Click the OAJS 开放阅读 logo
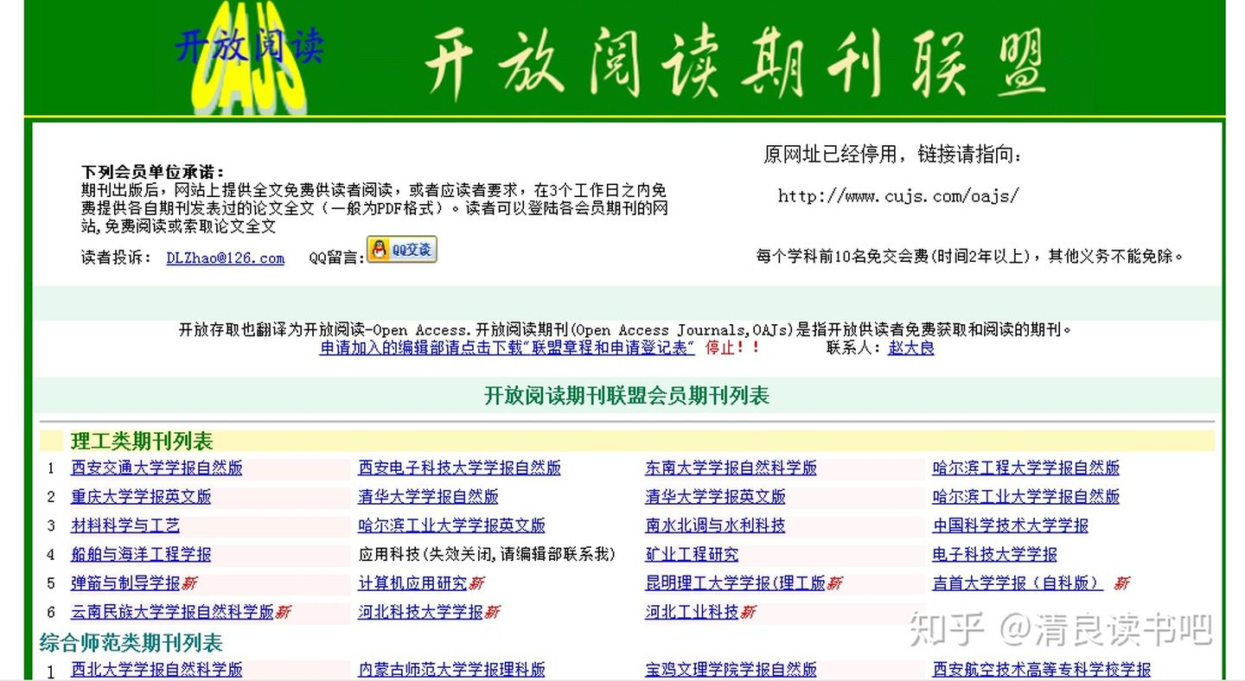This screenshot has width=1245, height=681. [250, 57]
